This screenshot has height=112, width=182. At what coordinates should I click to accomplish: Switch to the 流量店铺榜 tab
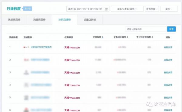pos(90,20)
